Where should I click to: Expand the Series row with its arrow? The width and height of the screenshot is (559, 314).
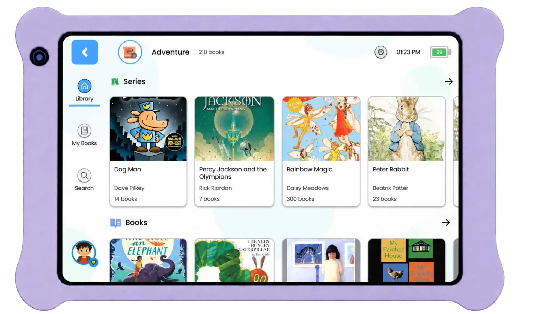tap(449, 81)
